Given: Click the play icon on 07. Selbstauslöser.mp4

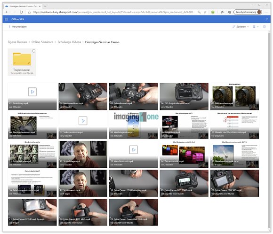Looking at the screenshot, I should click(83, 121).
